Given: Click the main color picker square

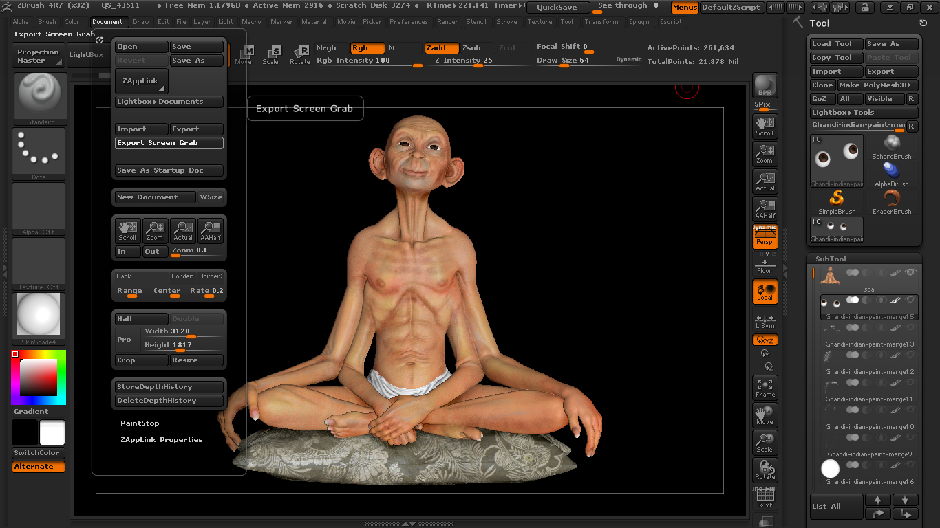Looking at the screenshot, I should (39, 377).
